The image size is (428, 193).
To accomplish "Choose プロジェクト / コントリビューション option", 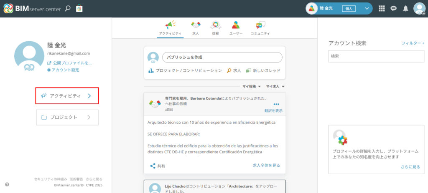I will 185,70.
